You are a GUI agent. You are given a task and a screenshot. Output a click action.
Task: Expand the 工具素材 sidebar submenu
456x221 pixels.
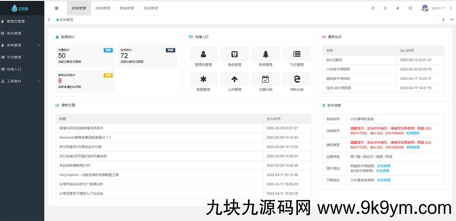[x=22, y=81]
